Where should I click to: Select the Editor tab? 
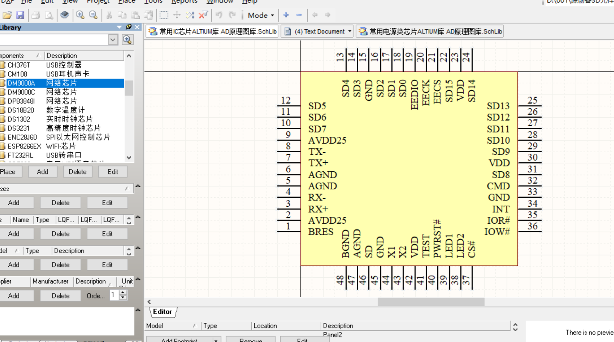(x=162, y=312)
